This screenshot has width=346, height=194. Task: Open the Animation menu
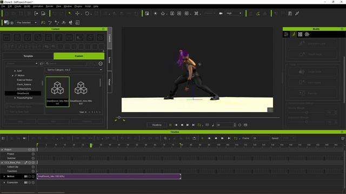point(38,6)
